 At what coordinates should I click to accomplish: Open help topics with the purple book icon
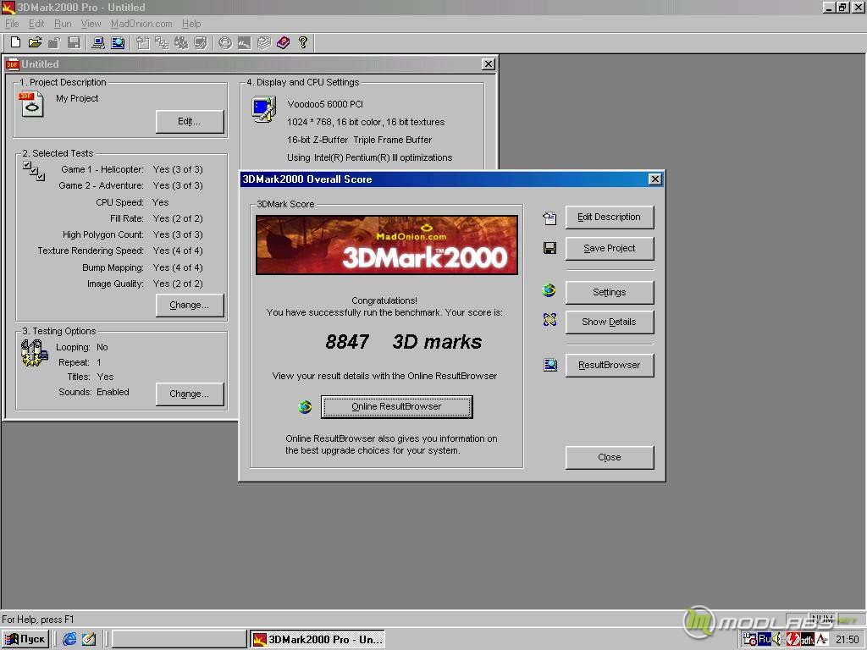click(283, 42)
